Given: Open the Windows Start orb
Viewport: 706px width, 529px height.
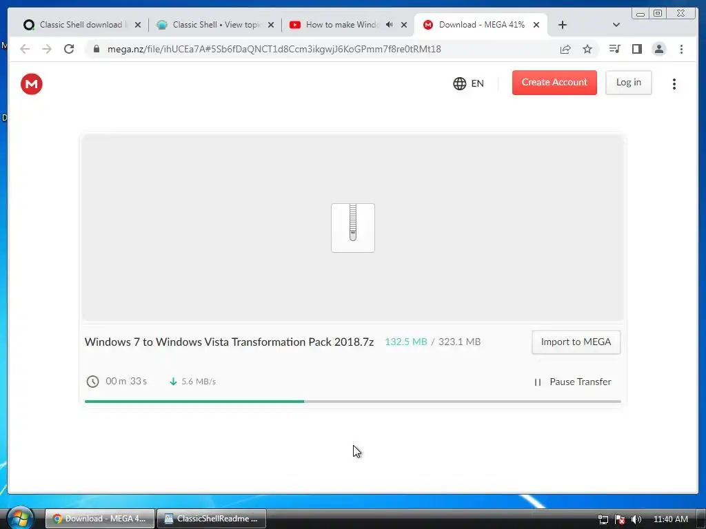Looking at the screenshot, I should [20, 518].
